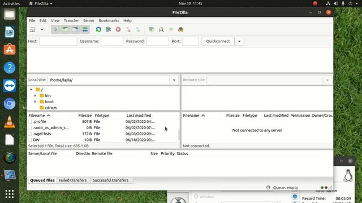
Task: Click the Quickconnect button
Action: (x=218, y=41)
